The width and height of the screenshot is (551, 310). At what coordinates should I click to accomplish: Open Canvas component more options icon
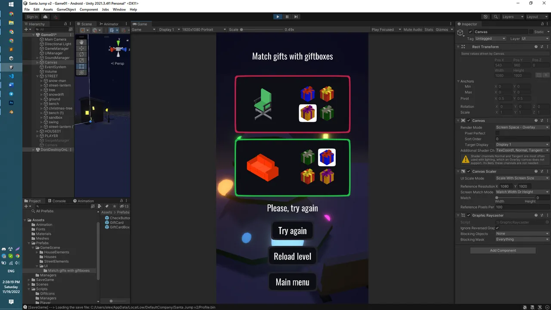547,121
